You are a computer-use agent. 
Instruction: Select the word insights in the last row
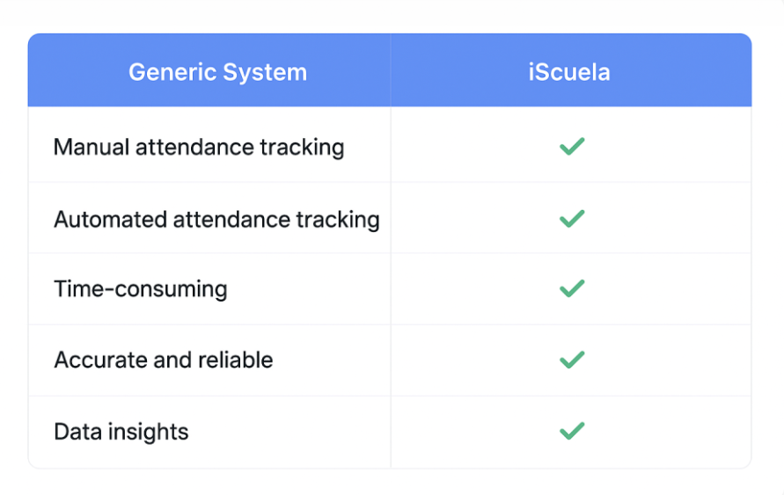145,432
